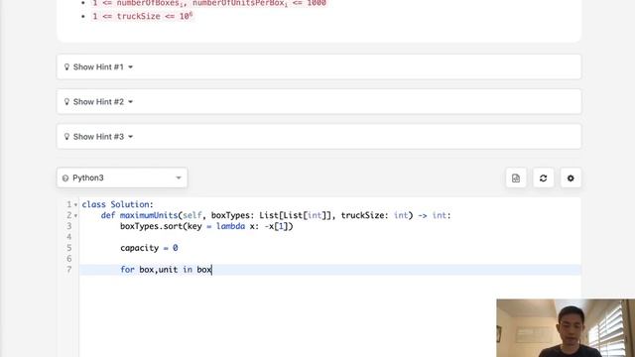The image size is (635, 357).
Task: Click line number 6 in gutter
Action: (68, 259)
